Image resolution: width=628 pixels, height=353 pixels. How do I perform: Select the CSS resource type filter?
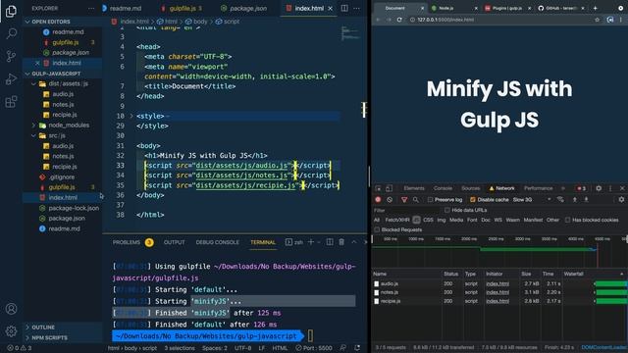(x=428, y=220)
